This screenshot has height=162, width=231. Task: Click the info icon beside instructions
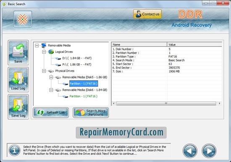click(x=14, y=150)
